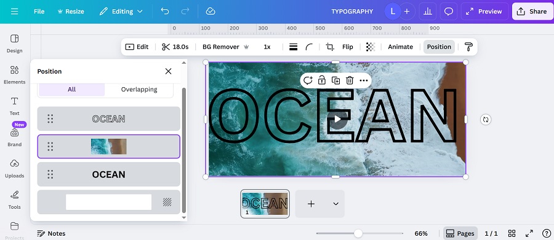Open the L user avatar
Image resolution: width=554 pixels, height=240 pixels.
(393, 11)
